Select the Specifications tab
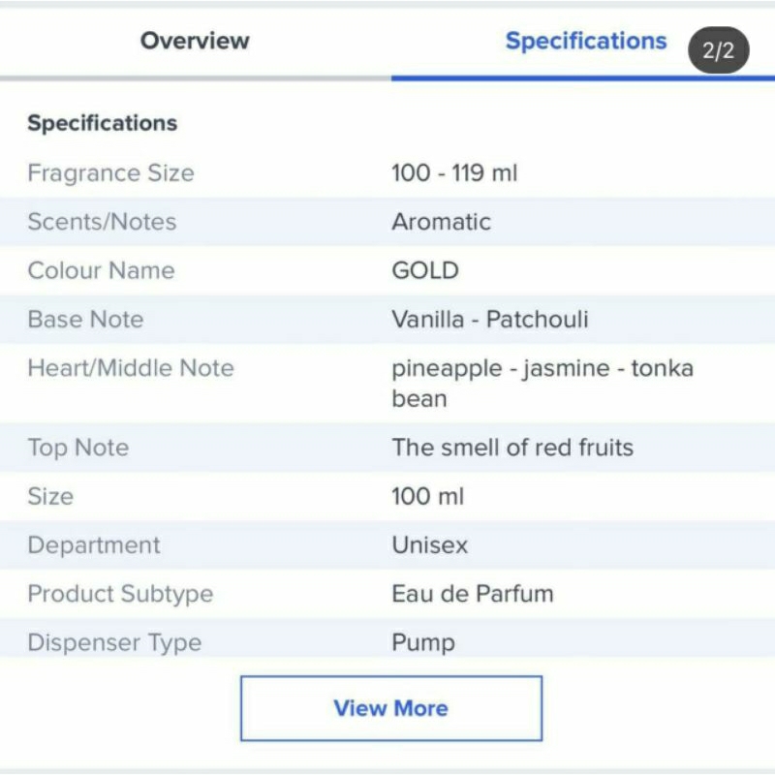This screenshot has width=775, height=775. [586, 41]
